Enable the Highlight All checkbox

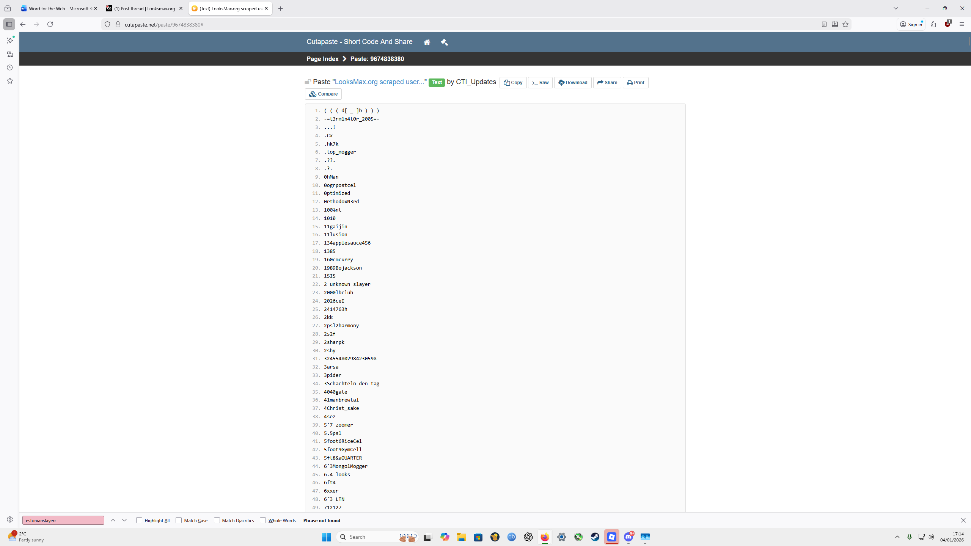(x=139, y=520)
